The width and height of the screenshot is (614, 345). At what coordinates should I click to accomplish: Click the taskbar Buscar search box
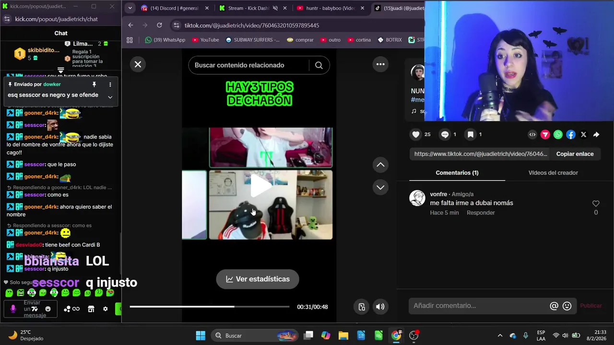254,335
